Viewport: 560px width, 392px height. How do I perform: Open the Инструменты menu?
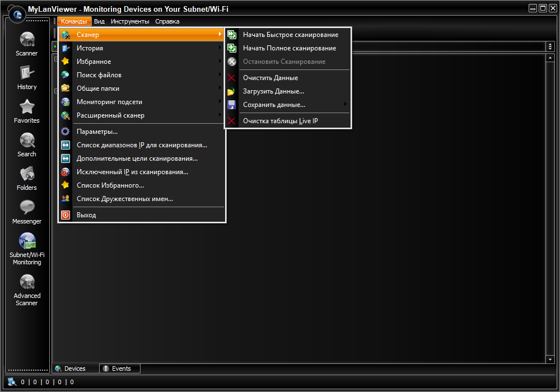[x=130, y=21]
